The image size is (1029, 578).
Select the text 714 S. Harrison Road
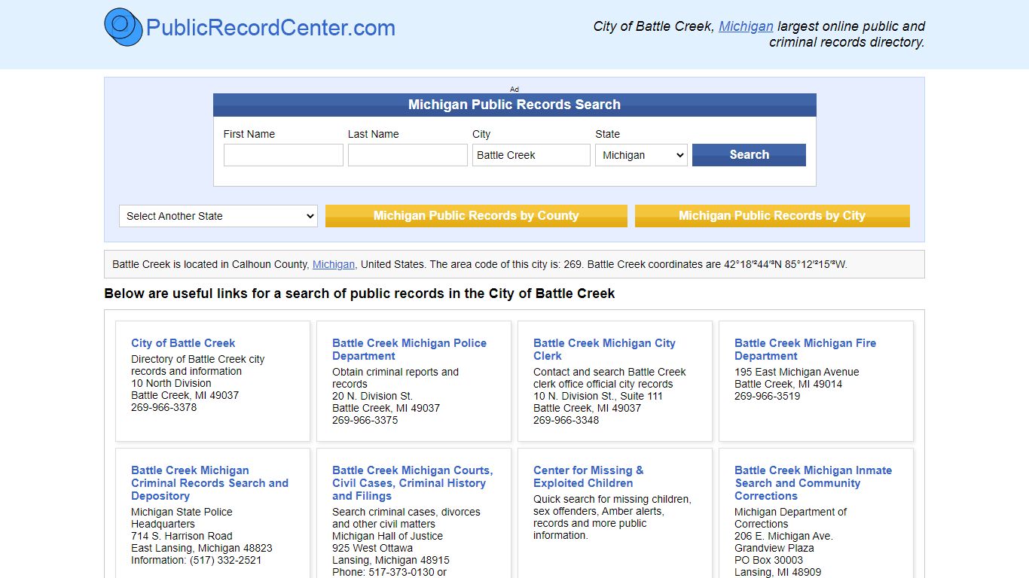pyautogui.click(x=182, y=536)
